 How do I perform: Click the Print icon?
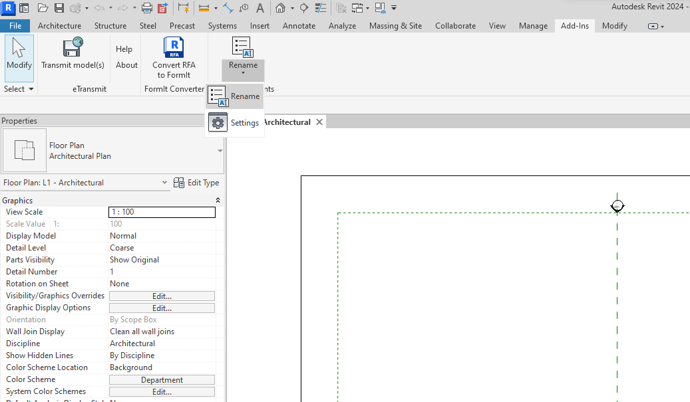pos(147,8)
